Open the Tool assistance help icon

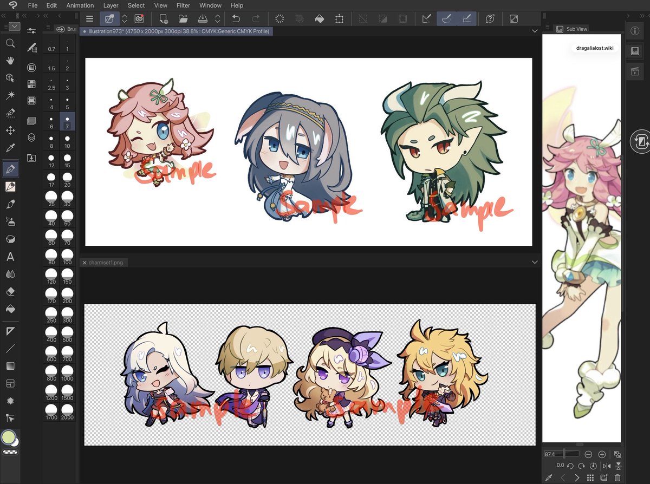click(x=490, y=18)
